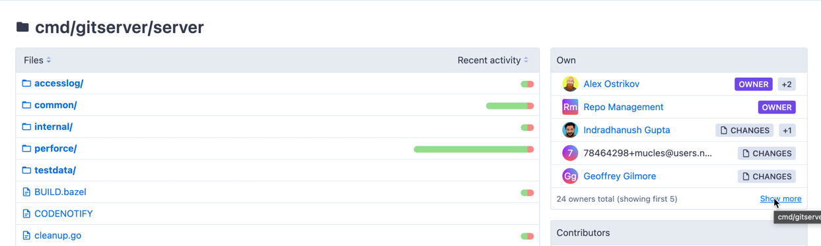Open the common/ folder
Screen dimensions: 821x246
[55, 105]
